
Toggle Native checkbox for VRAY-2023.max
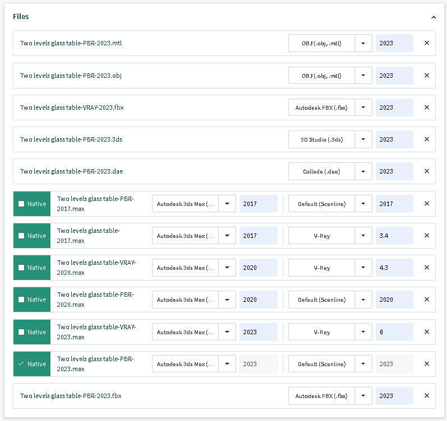pos(21,332)
